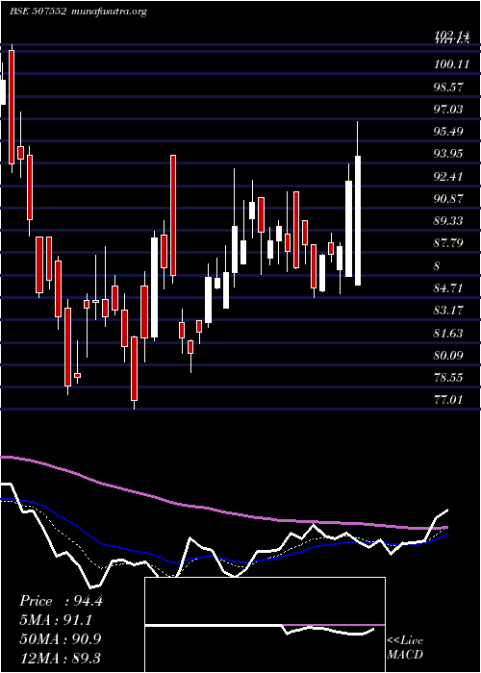This screenshot has width=481, height=673.
Task: Select the 98.57 price axis label
Action: coord(449,87)
